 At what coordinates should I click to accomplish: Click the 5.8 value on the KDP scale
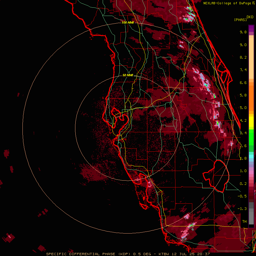point(243,95)
